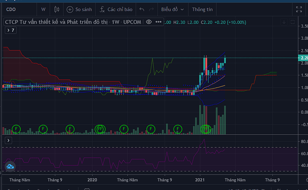The height and width of the screenshot is (190, 308).
Task: Select the rightmost green F event marker
Action: 206,129
